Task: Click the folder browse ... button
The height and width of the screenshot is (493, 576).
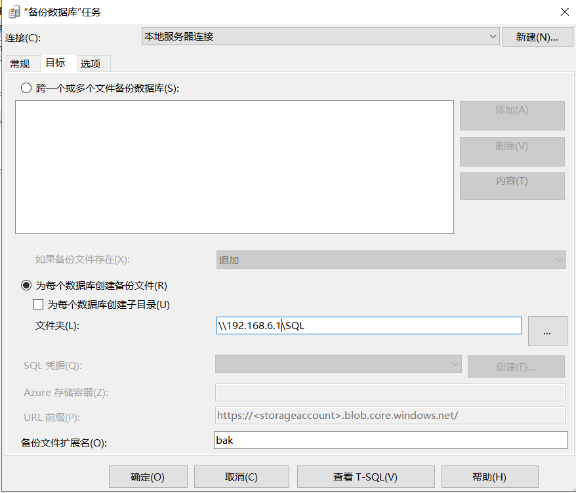Action: pos(547,331)
